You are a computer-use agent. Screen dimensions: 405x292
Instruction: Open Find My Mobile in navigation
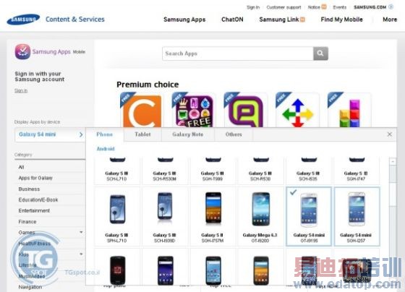coord(341,20)
